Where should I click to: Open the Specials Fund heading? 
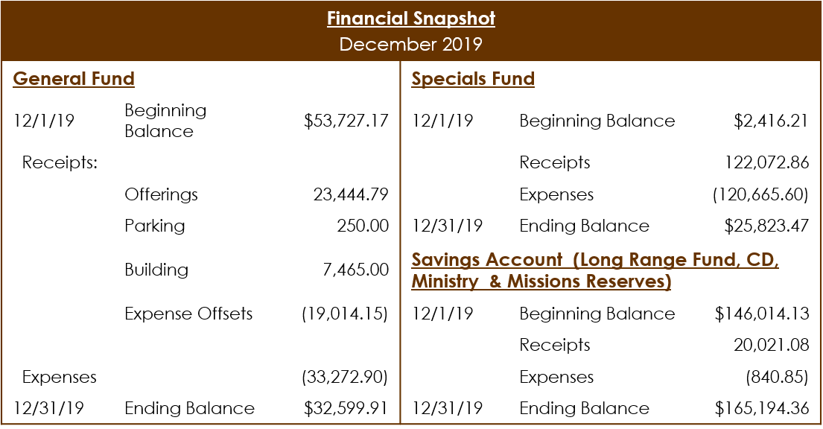coord(473,79)
